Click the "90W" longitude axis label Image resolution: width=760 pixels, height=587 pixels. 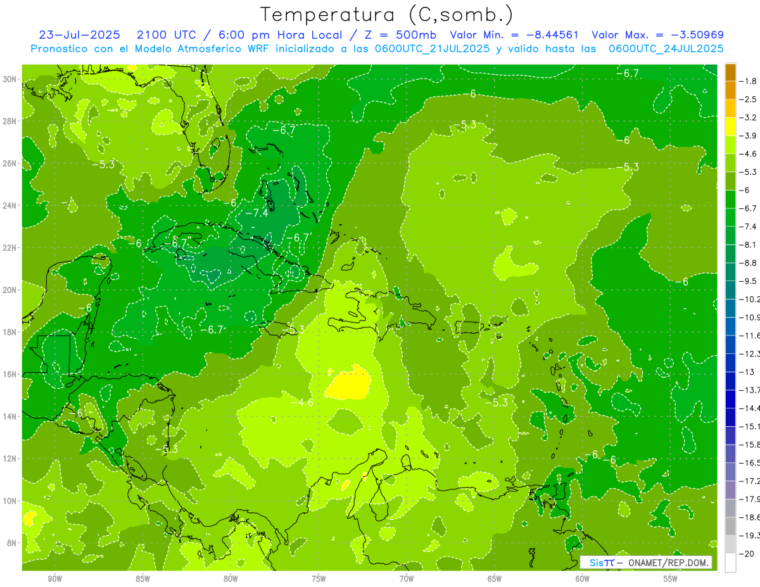pos(54,579)
